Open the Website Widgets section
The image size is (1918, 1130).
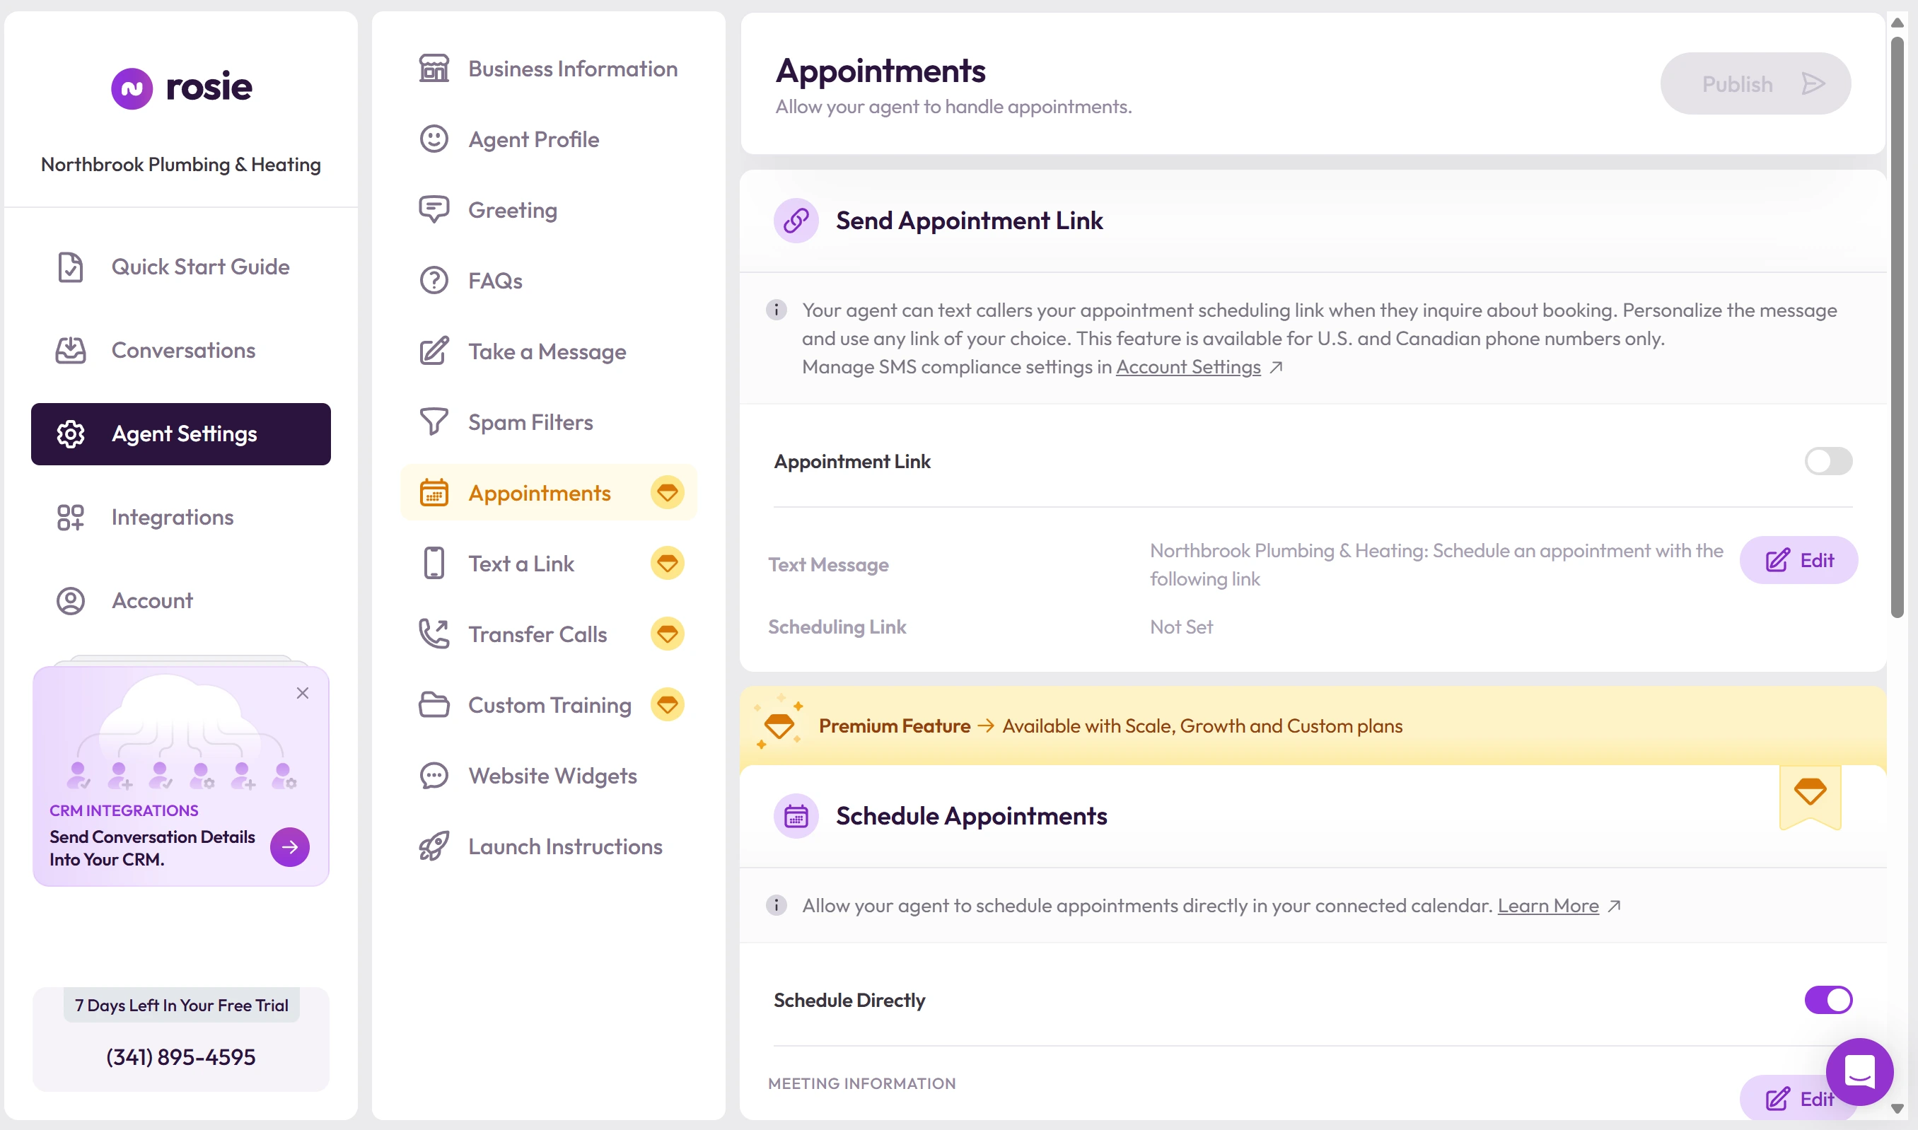(548, 776)
